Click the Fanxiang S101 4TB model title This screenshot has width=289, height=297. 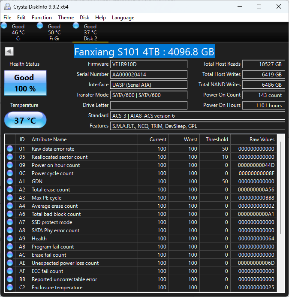144,52
